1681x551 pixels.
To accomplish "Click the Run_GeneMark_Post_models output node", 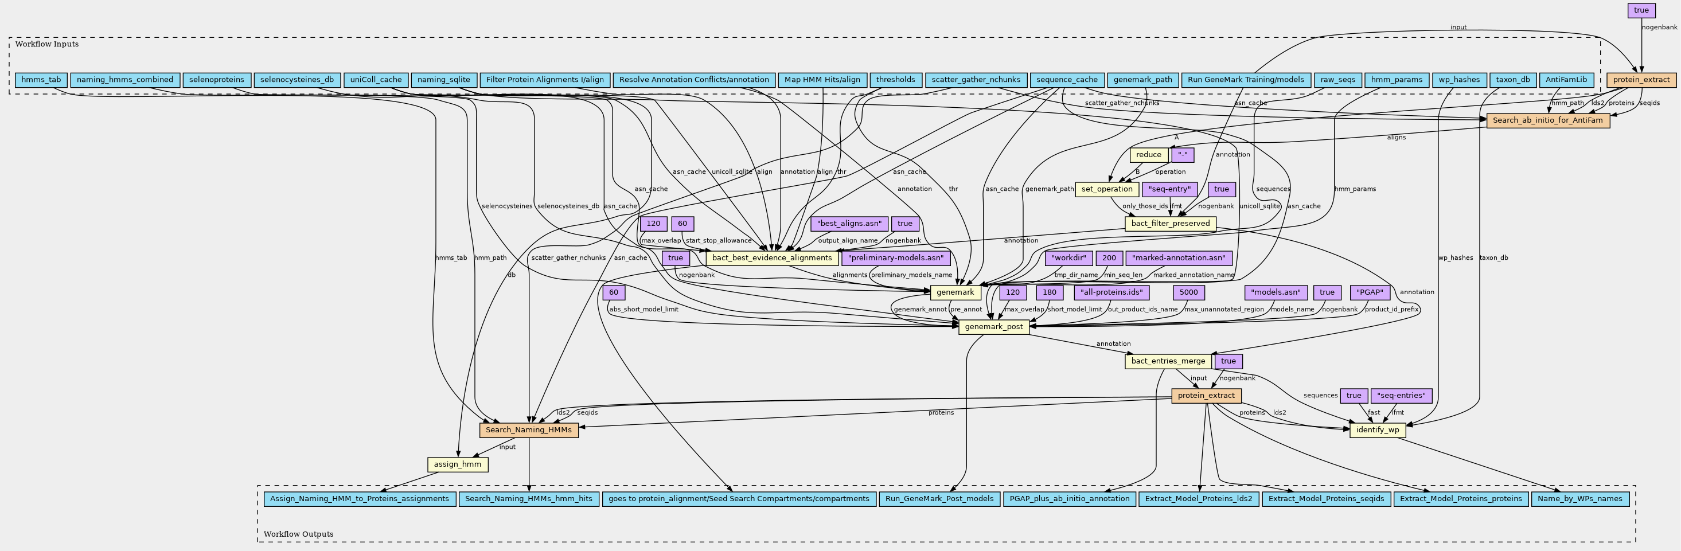I will 939,499.
